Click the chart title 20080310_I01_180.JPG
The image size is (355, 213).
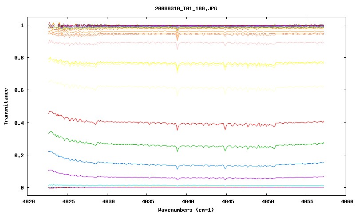(186, 8)
